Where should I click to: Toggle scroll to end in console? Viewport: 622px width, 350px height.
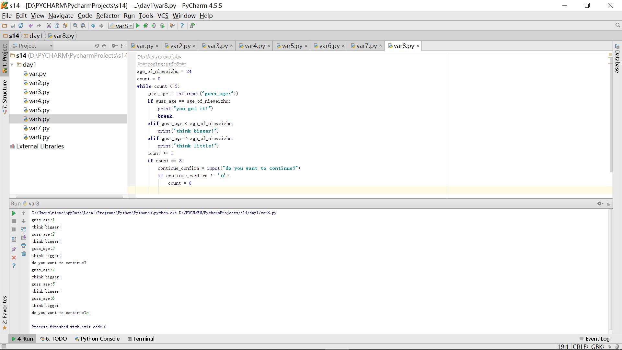(24, 238)
